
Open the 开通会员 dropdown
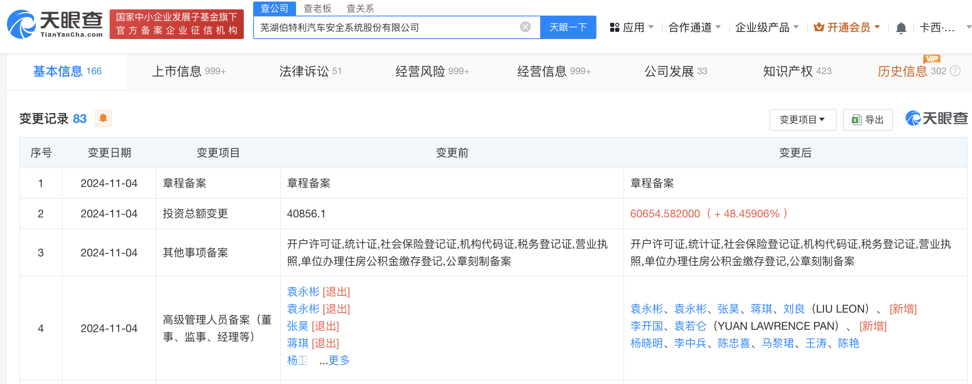point(847,27)
